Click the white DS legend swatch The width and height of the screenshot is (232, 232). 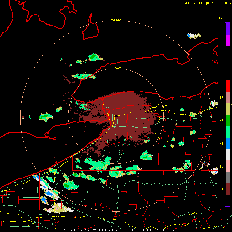tap(228, 155)
